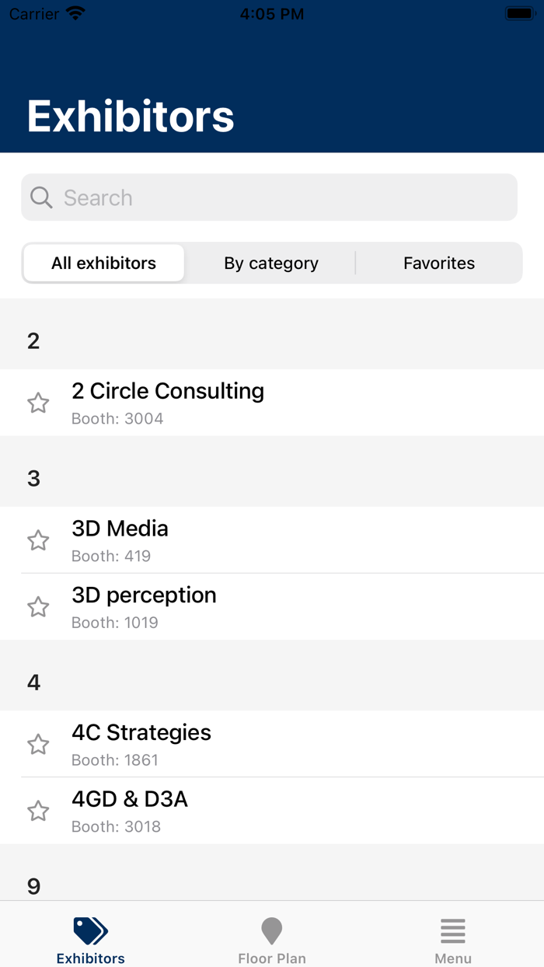Select the All exhibitors segment
Screen dimensions: 544x967
pyautogui.click(x=103, y=264)
